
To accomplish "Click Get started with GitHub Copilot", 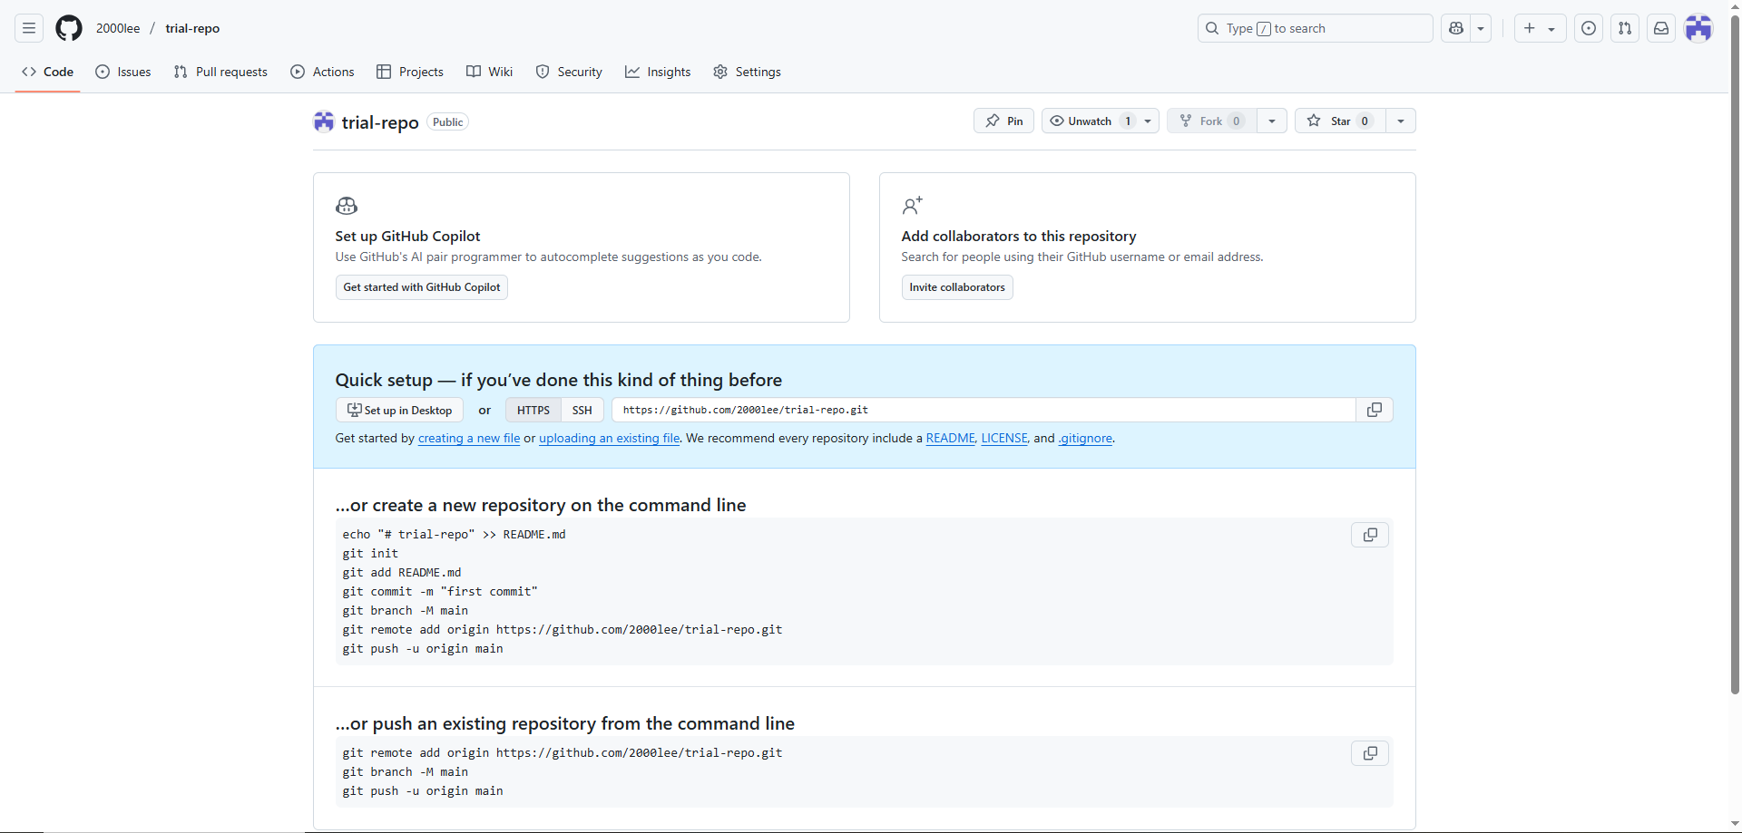I will 422,287.
